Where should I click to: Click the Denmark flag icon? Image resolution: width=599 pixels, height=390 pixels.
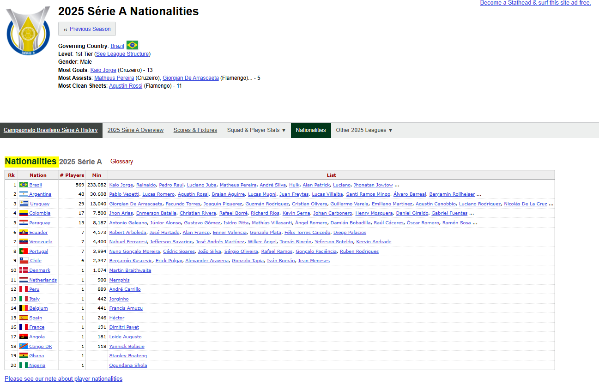pyautogui.click(x=24, y=270)
